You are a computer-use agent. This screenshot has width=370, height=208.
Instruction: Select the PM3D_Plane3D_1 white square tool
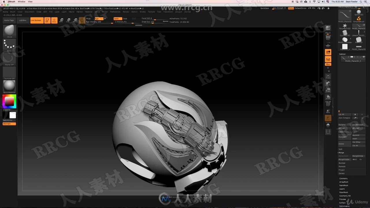coord(345,47)
